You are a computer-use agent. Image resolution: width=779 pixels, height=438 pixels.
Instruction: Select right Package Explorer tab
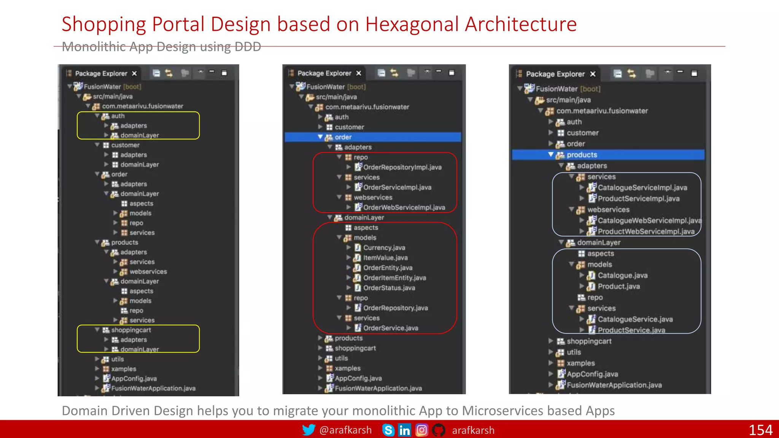pos(555,74)
